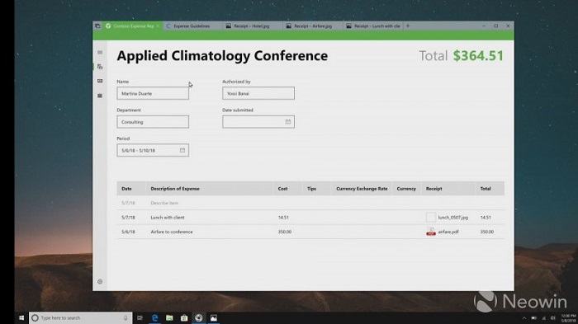
Task: Open the lunch_0507.jpg receipt thumbnail
Action: click(430, 217)
